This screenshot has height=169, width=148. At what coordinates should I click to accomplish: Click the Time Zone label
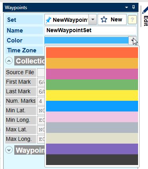click(x=22, y=50)
